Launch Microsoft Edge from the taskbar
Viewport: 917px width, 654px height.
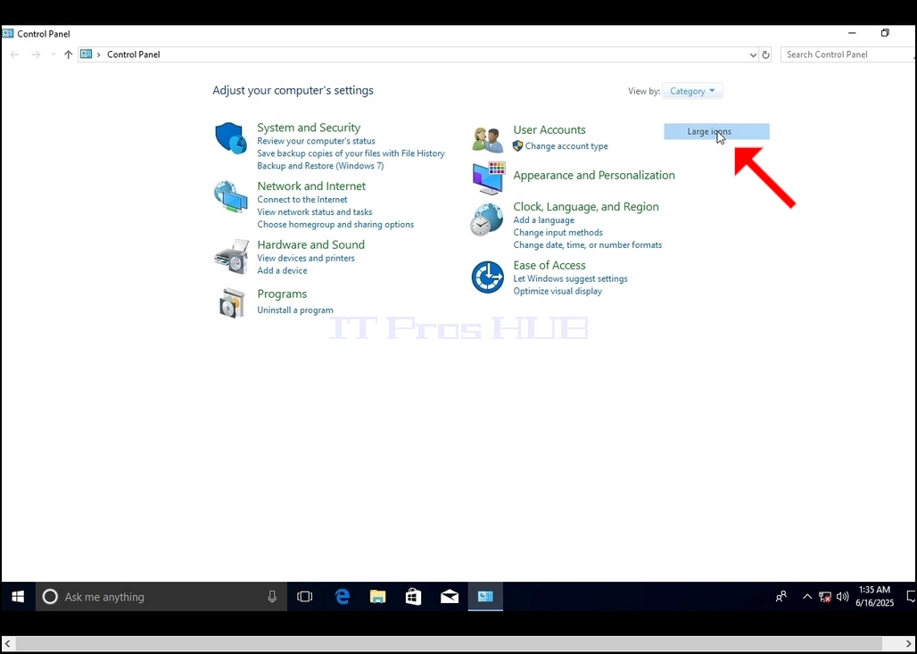343,597
